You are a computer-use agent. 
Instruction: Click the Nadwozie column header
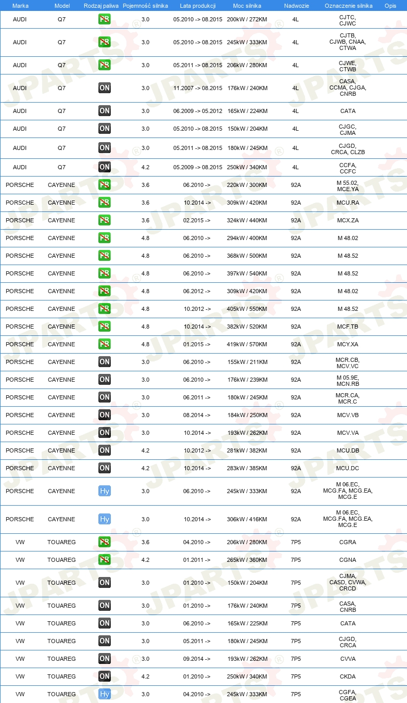point(296,5)
